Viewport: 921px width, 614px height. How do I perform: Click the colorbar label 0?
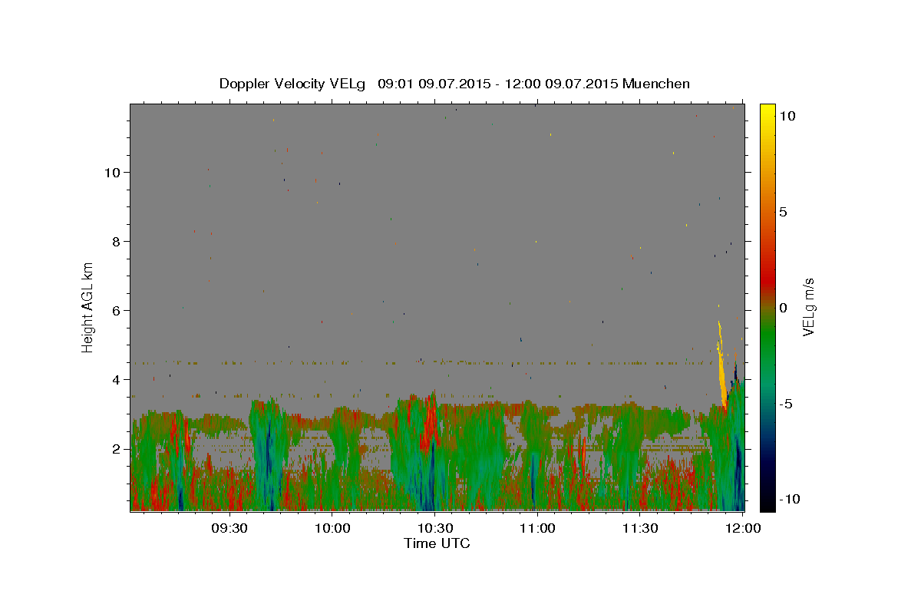coord(783,307)
